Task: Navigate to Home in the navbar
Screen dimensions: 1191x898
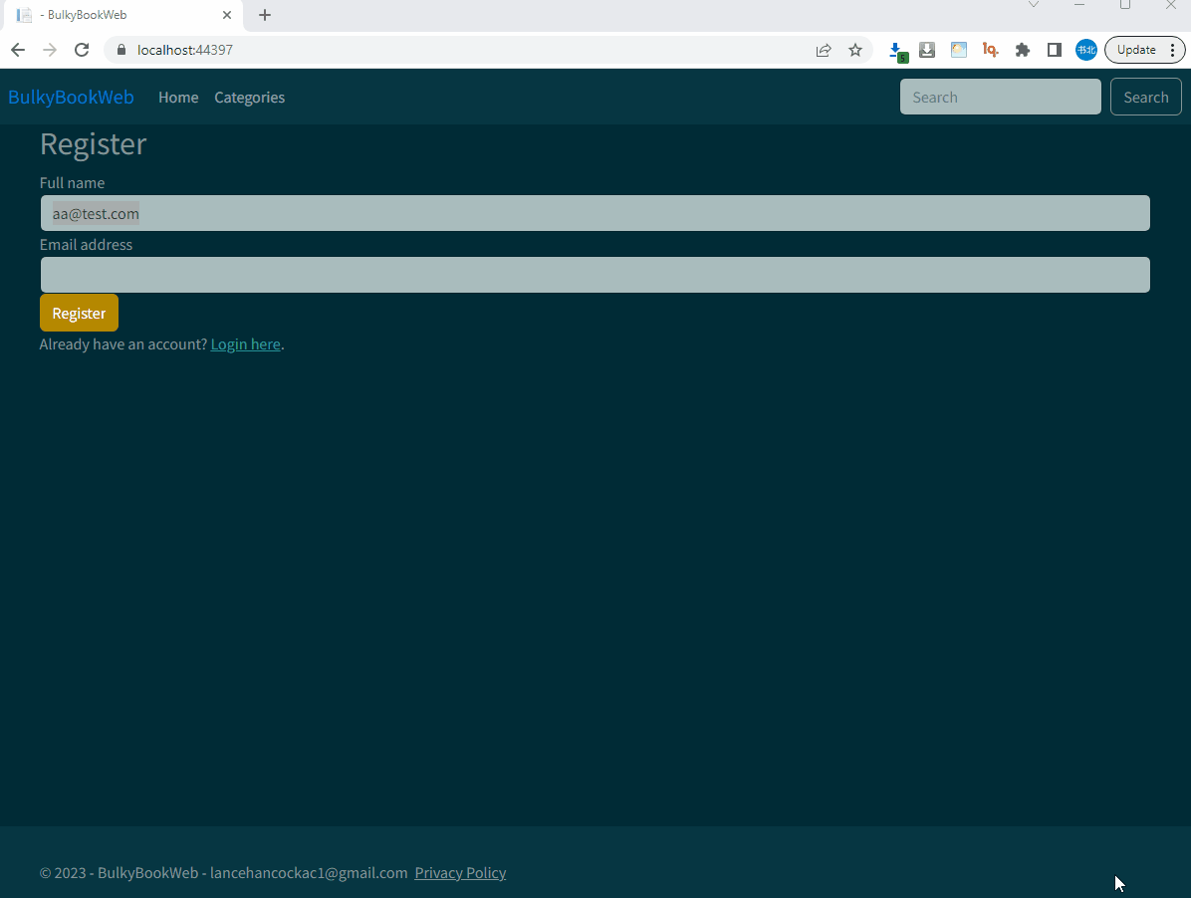Action: pos(178,97)
